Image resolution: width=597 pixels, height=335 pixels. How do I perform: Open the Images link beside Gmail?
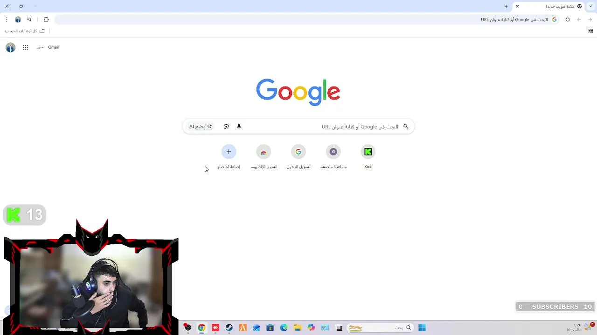click(40, 47)
